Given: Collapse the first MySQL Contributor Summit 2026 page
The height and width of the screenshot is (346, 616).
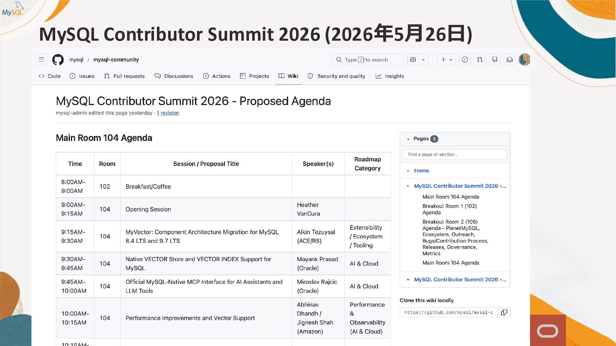Looking at the screenshot, I should tap(408, 186).
